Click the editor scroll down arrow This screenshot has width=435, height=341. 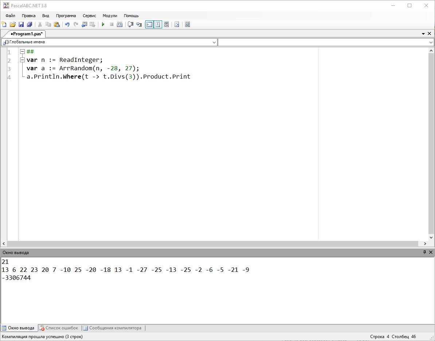pyautogui.click(x=431, y=237)
